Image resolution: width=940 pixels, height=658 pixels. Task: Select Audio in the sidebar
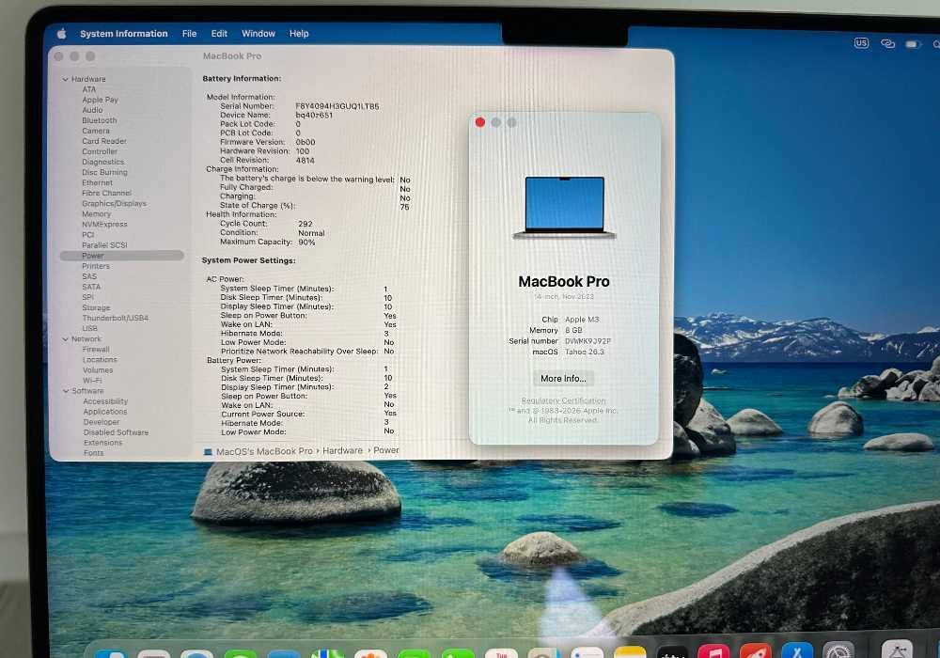(92, 110)
